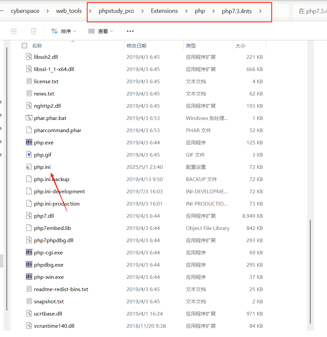This screenshot has height=337, width=327.
Task: Go to web_tools in breadcrumb path
Action: click(x=69, y=11)
